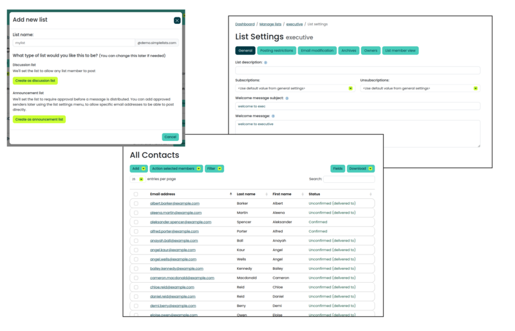Change entries per page dropdown

coord(137,179)
